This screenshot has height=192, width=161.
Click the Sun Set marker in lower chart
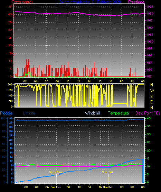click(x=107, y=172)
